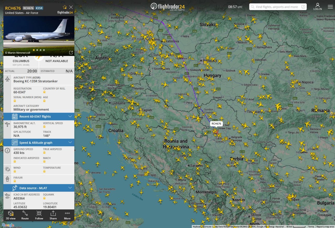The height and width of the screenshot is (228, 335).
Task: Share this flight
Action: click(x=53, y=215)
